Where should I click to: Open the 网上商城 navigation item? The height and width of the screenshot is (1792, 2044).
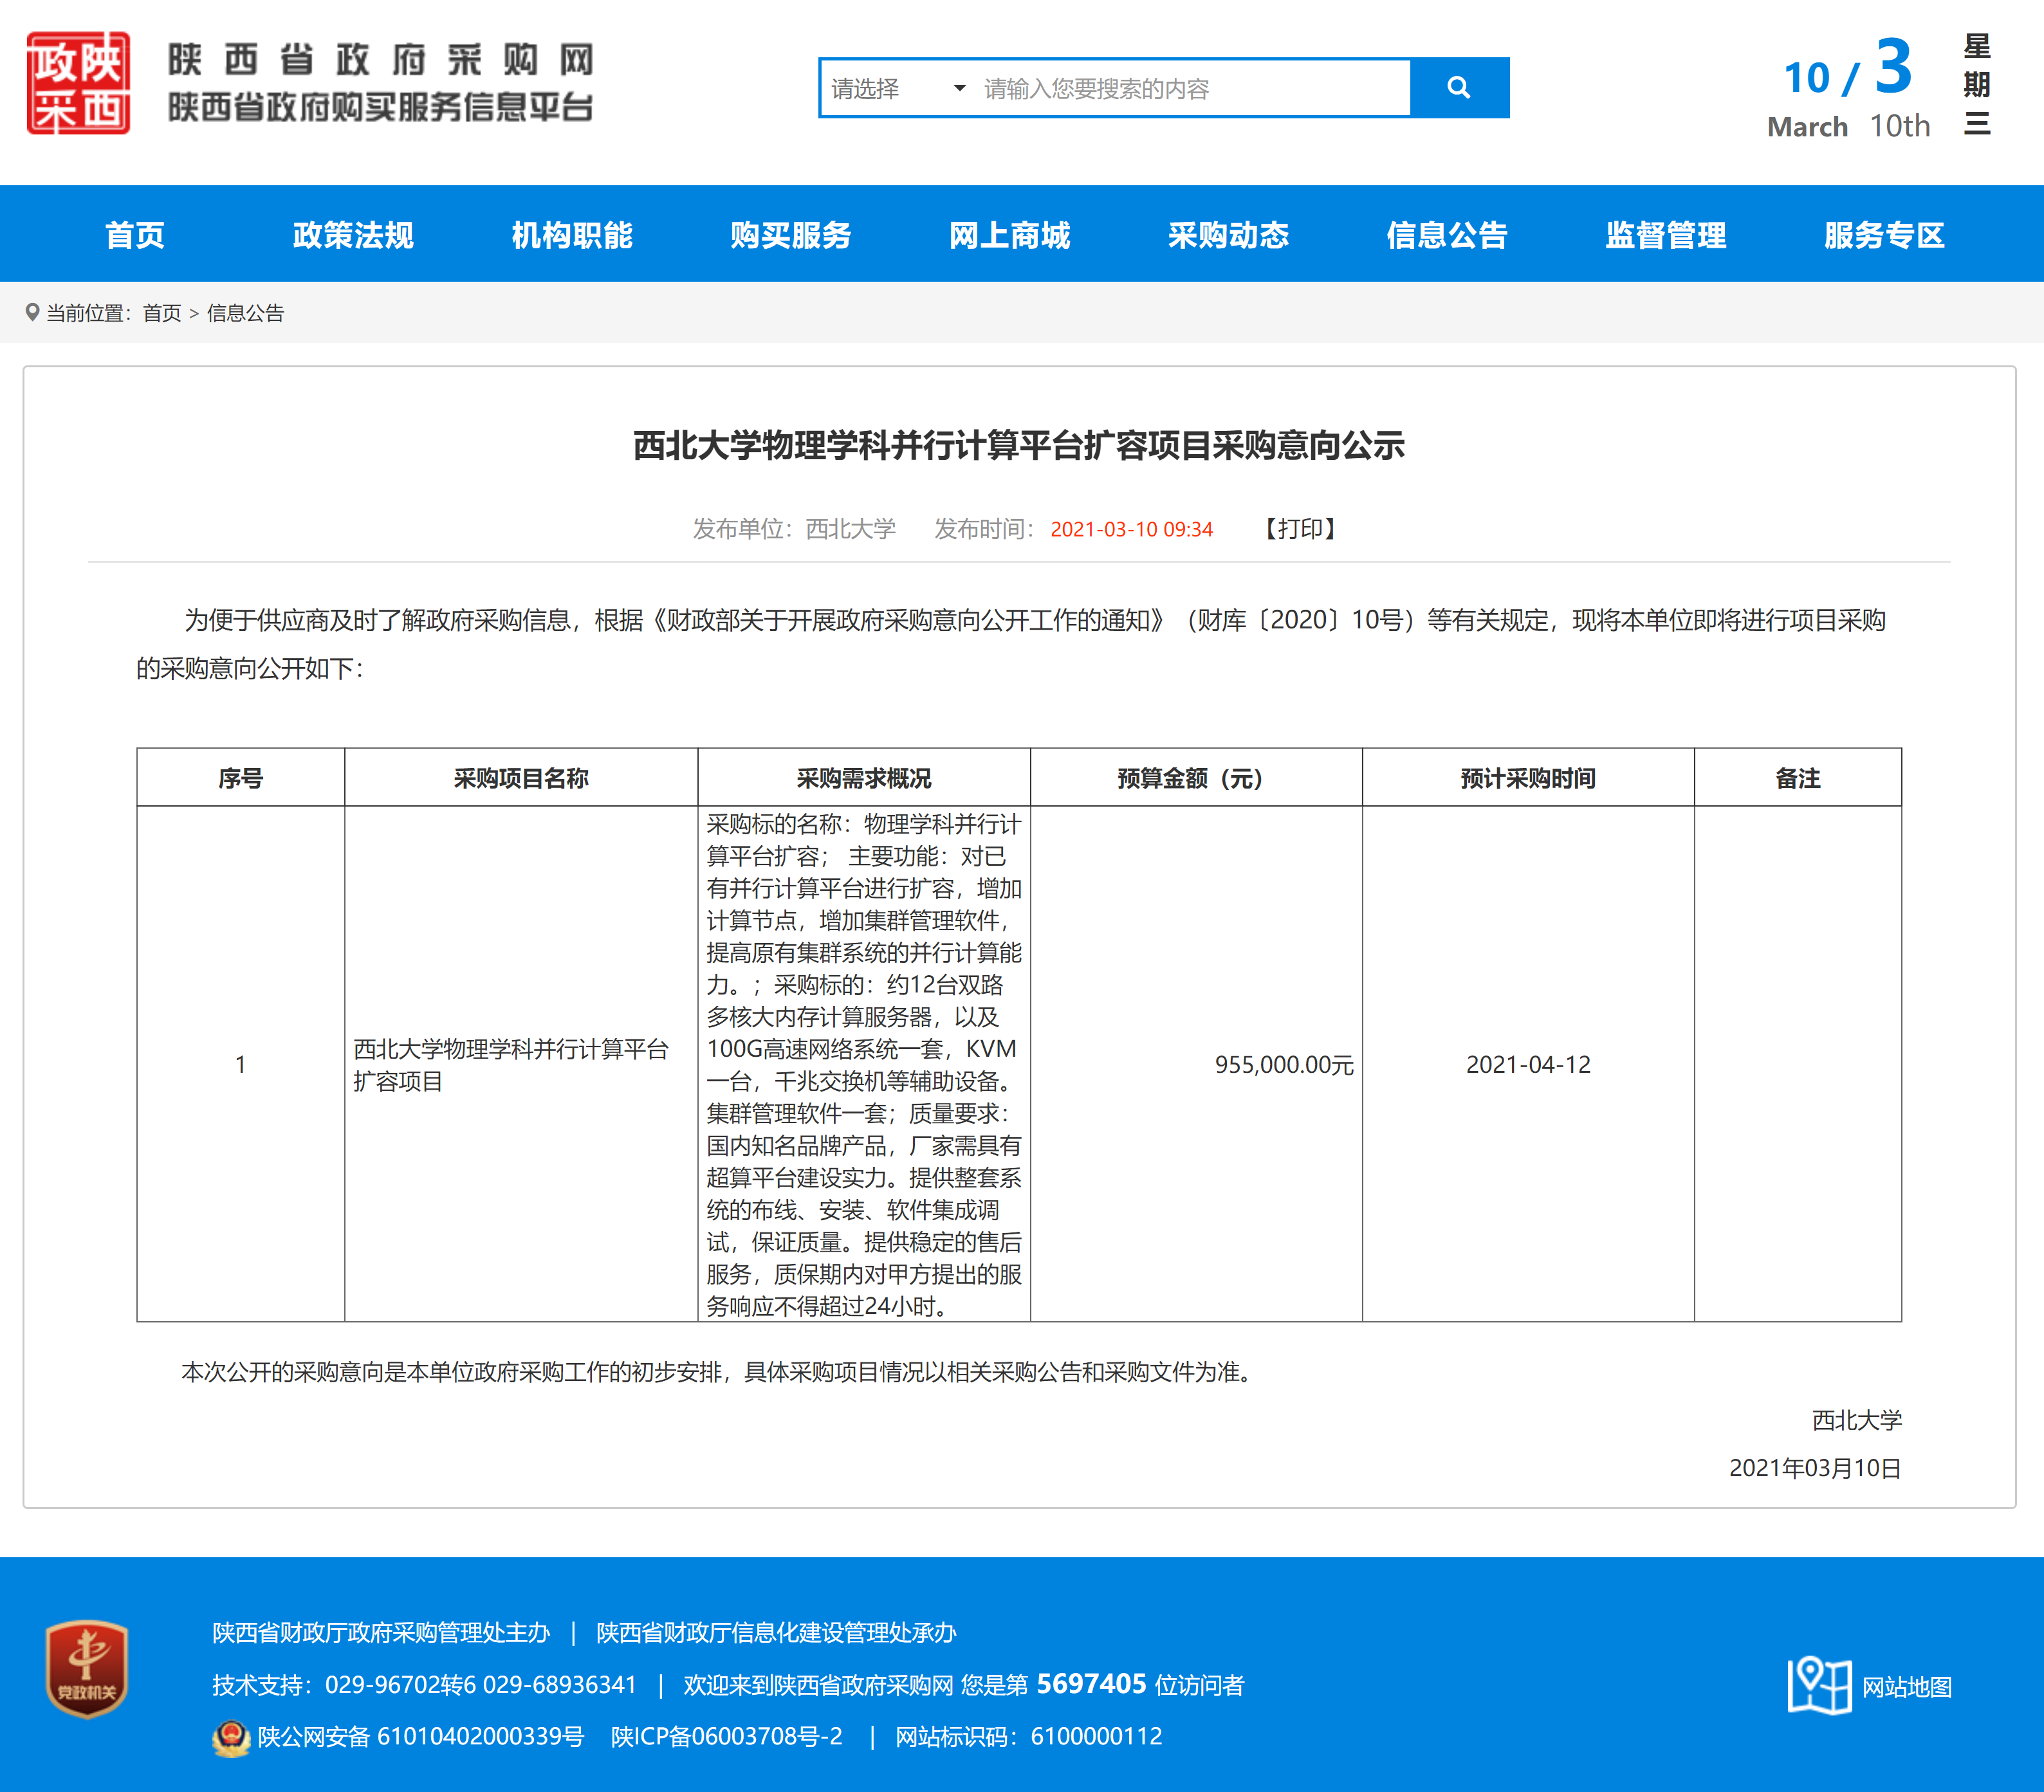point(1009,235)
